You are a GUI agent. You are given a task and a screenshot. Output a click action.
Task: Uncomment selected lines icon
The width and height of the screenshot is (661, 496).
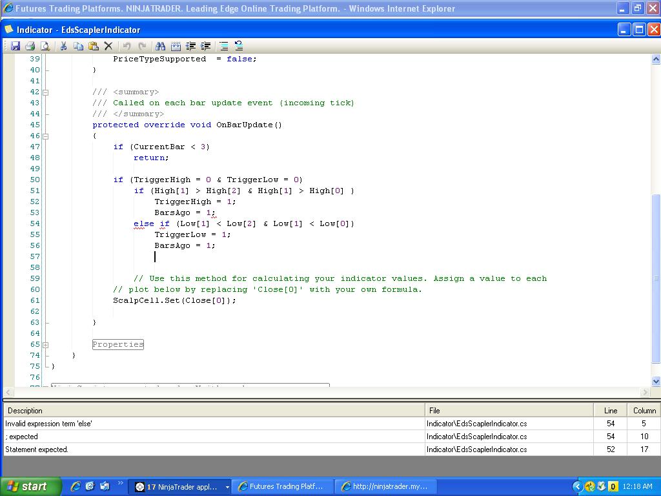239,46
